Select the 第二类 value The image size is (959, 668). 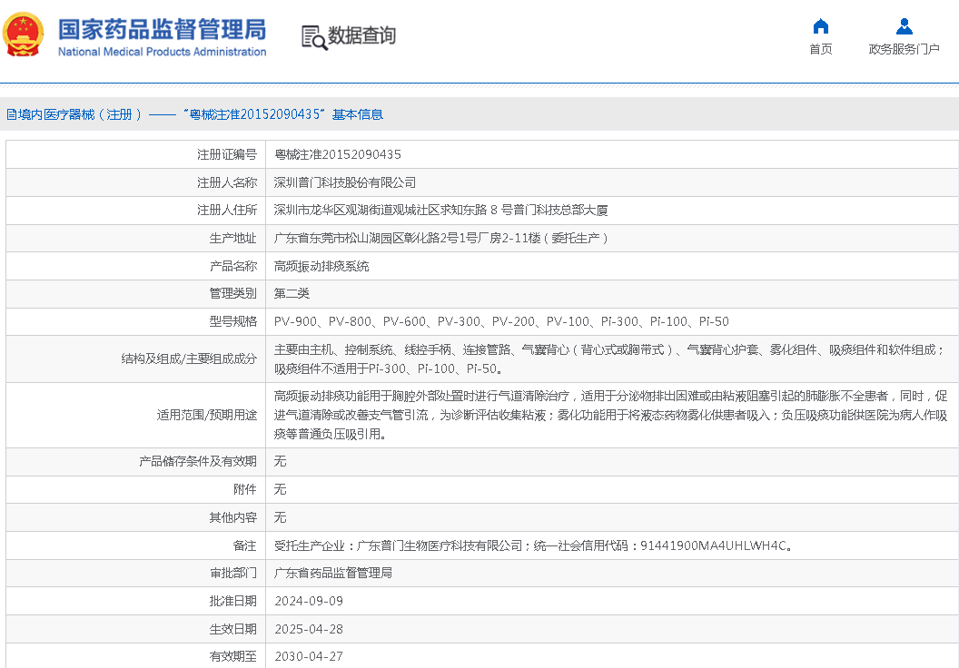click(292, 294)
